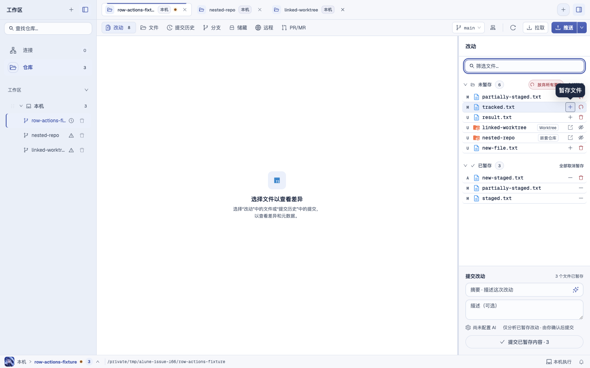Open linked-worktree row's external link icon
Image resolution: width=590 pixels, height=368 pixels.
click(x=570, y=128)
